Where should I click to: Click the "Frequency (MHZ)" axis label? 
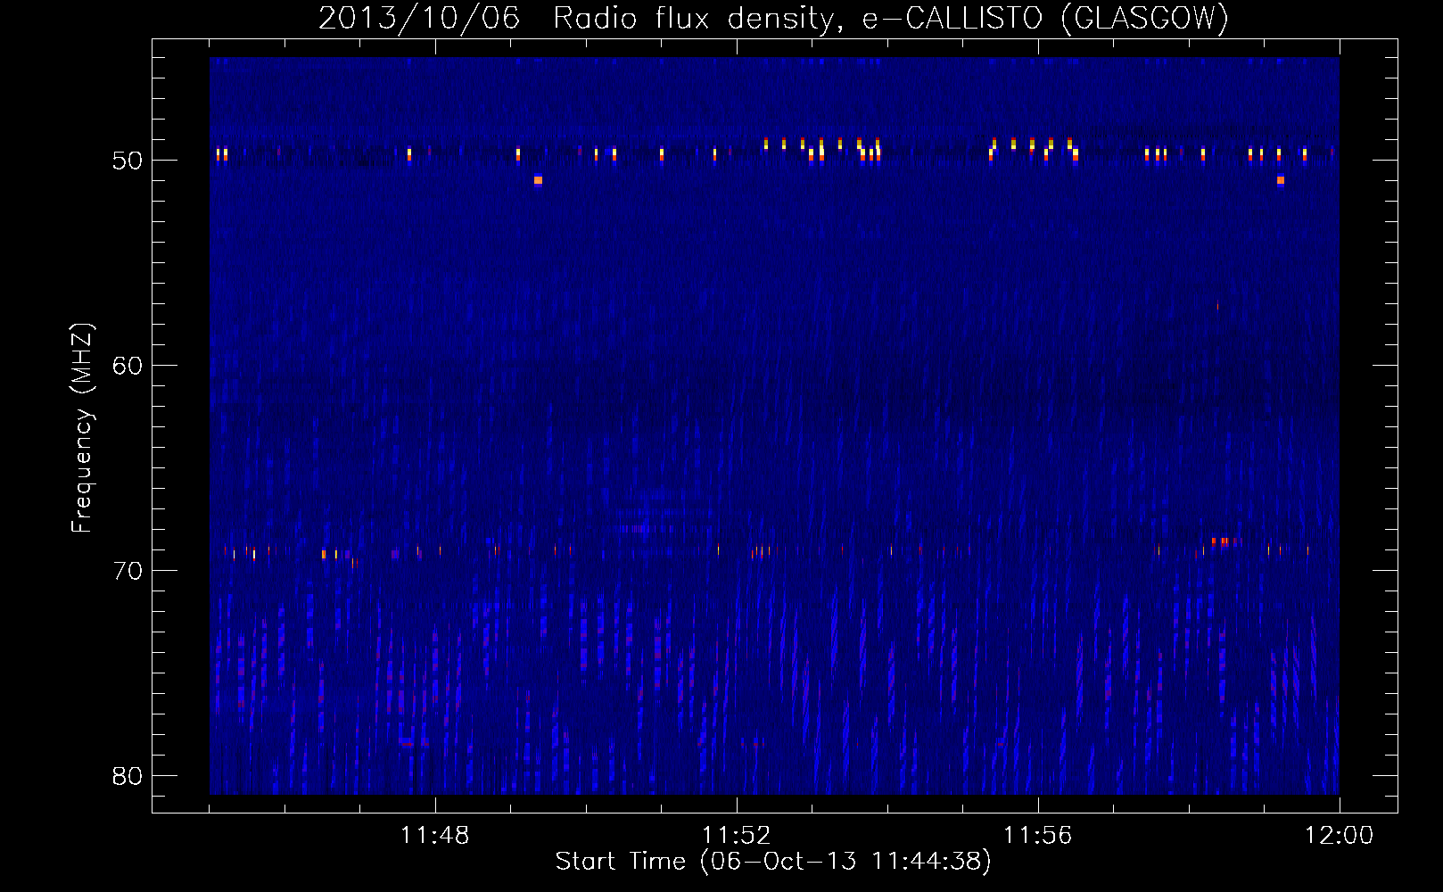click(x=81, y=428)
